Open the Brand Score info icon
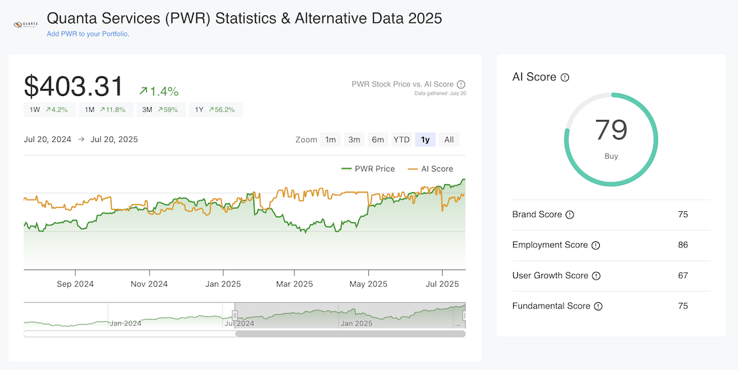This screenshot has height=370, width=738. click(570, 215)
